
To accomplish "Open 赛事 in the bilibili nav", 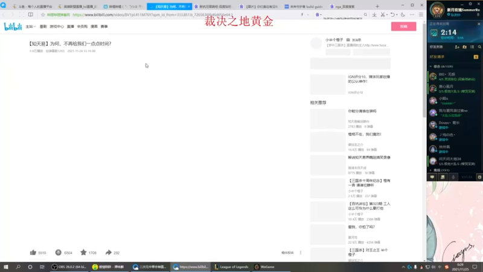I will [x=104, y=27].
